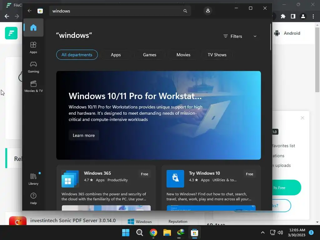This screenshot has width=320, height=240.
Task: Select the All departments filter
Action: [77, 55]
